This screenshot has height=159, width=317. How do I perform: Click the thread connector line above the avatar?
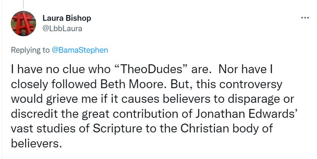[24, 4]
